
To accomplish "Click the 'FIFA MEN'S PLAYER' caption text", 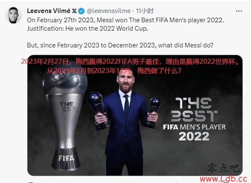I will (x=194, y=127).
